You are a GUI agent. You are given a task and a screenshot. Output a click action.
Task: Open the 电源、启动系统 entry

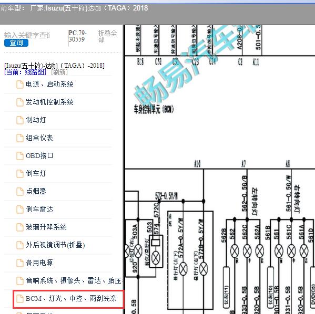tap(49, 84)
